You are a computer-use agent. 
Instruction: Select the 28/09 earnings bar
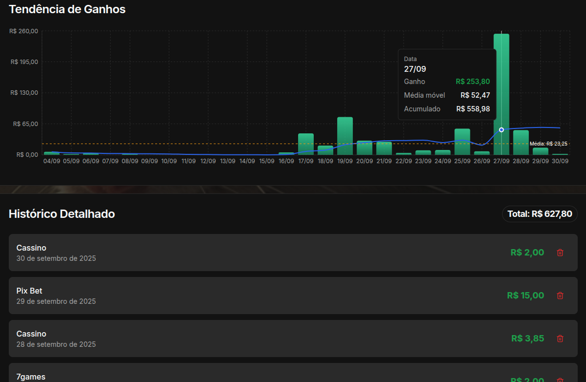(x=521, y=142)
